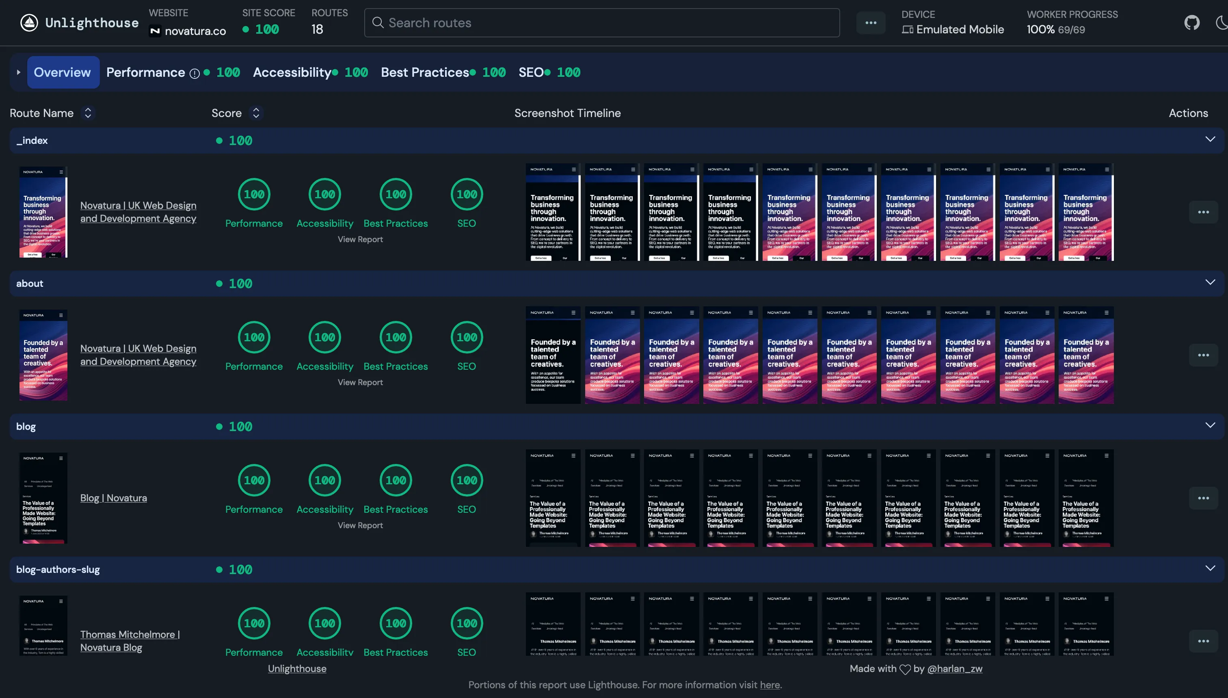The width and height of the screenshot is (1228, 698).
Task: Click the Overview tab
Action: [x=62, y=72]
